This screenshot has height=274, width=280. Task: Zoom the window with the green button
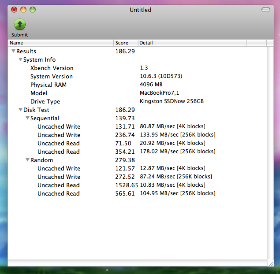click(33, 10)
